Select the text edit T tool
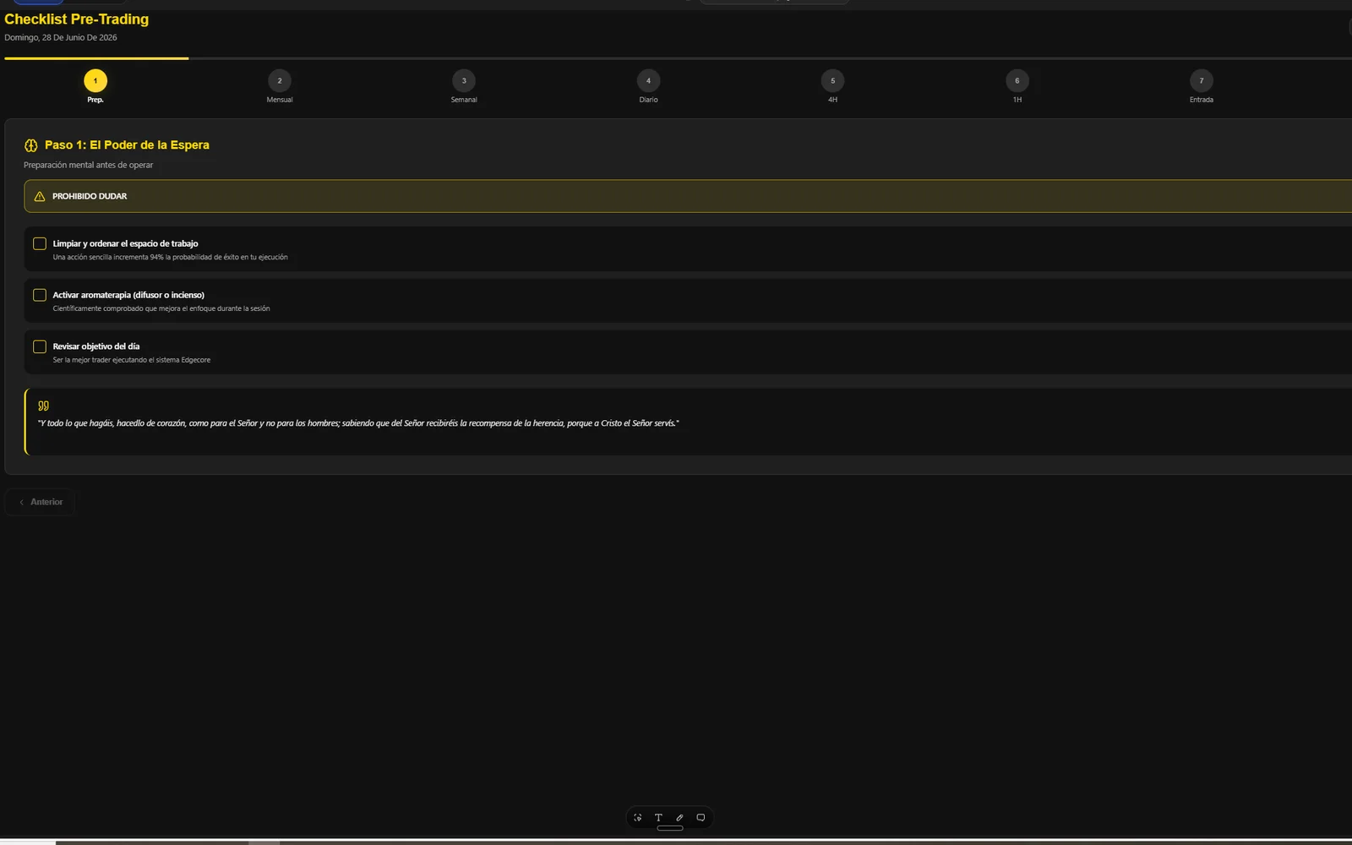This screenshot has height=845, width=1352. click(x=658, y=817)
